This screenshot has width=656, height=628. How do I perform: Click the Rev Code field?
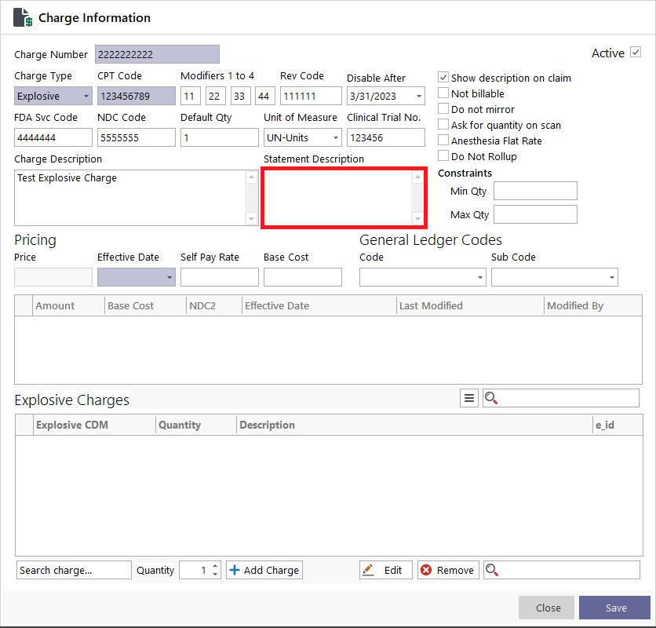point(311,96)
